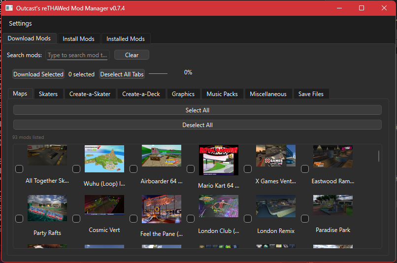Focus the Search mods input field
This screenshot has width=397, height=263.
coord(78,55)
